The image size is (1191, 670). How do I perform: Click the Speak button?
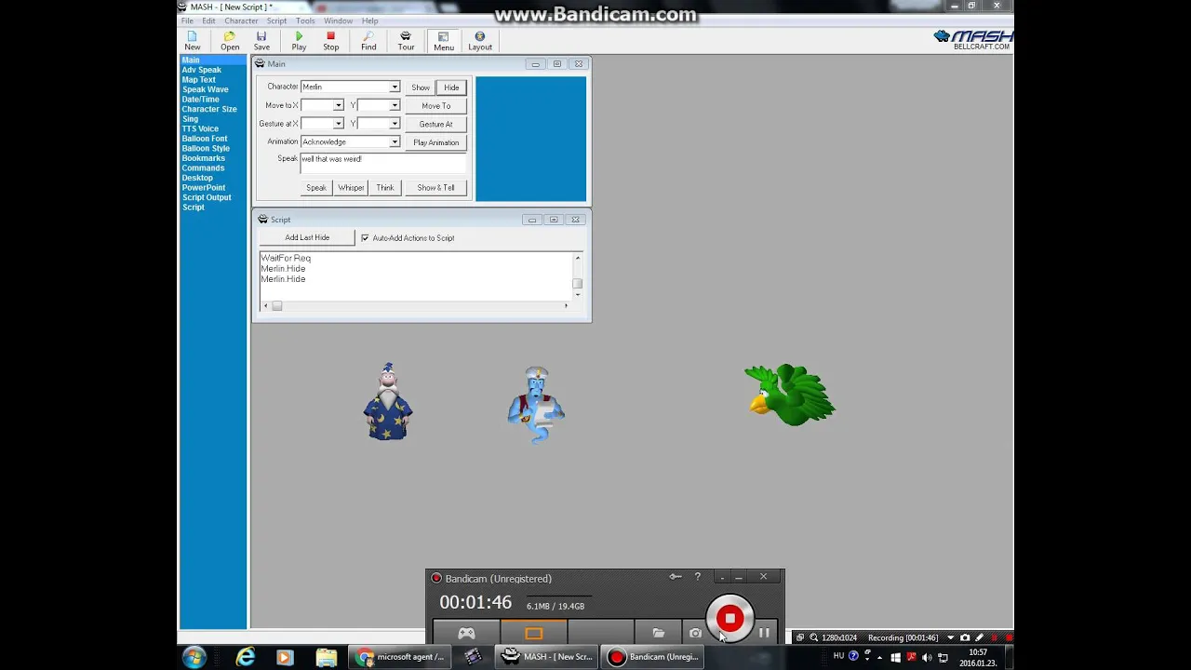coord(316,188)
